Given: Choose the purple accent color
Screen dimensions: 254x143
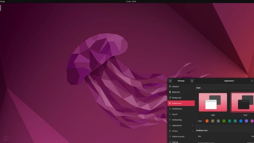Looking at the screenshot, I should tap(246, 121).
